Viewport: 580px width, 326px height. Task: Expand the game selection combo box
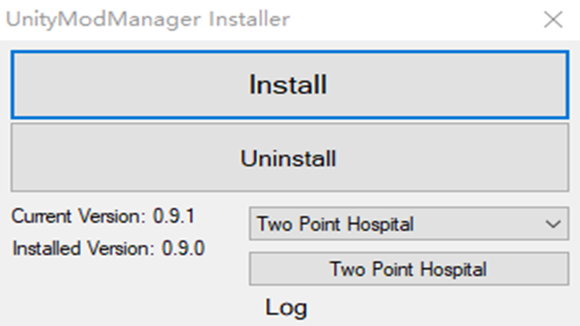pos(408,224)
